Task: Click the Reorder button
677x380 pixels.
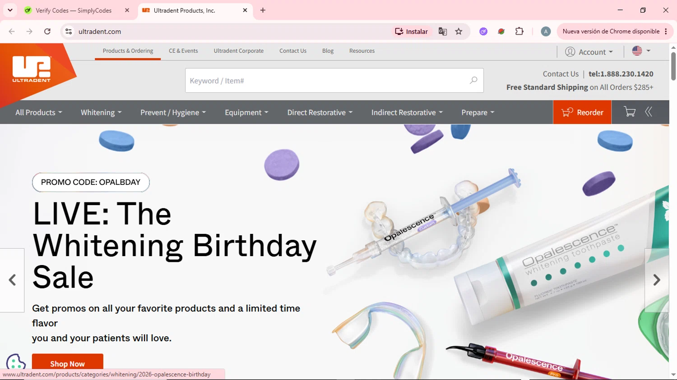Action: (582, 112)
